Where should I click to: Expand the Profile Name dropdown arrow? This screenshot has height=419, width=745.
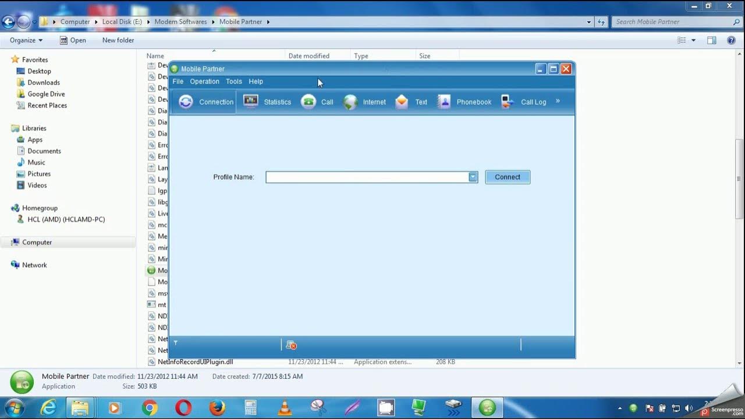pos(473,177)
